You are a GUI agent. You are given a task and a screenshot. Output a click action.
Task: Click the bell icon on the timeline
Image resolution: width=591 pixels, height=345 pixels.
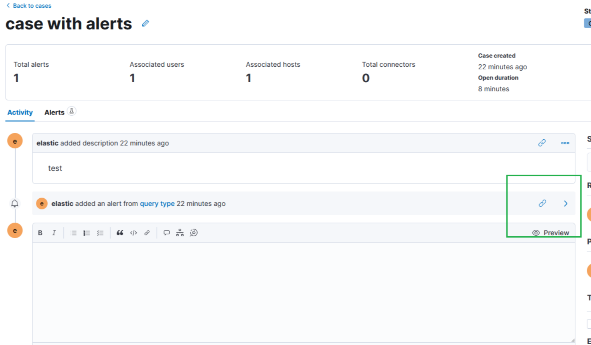tap(15, 203)
